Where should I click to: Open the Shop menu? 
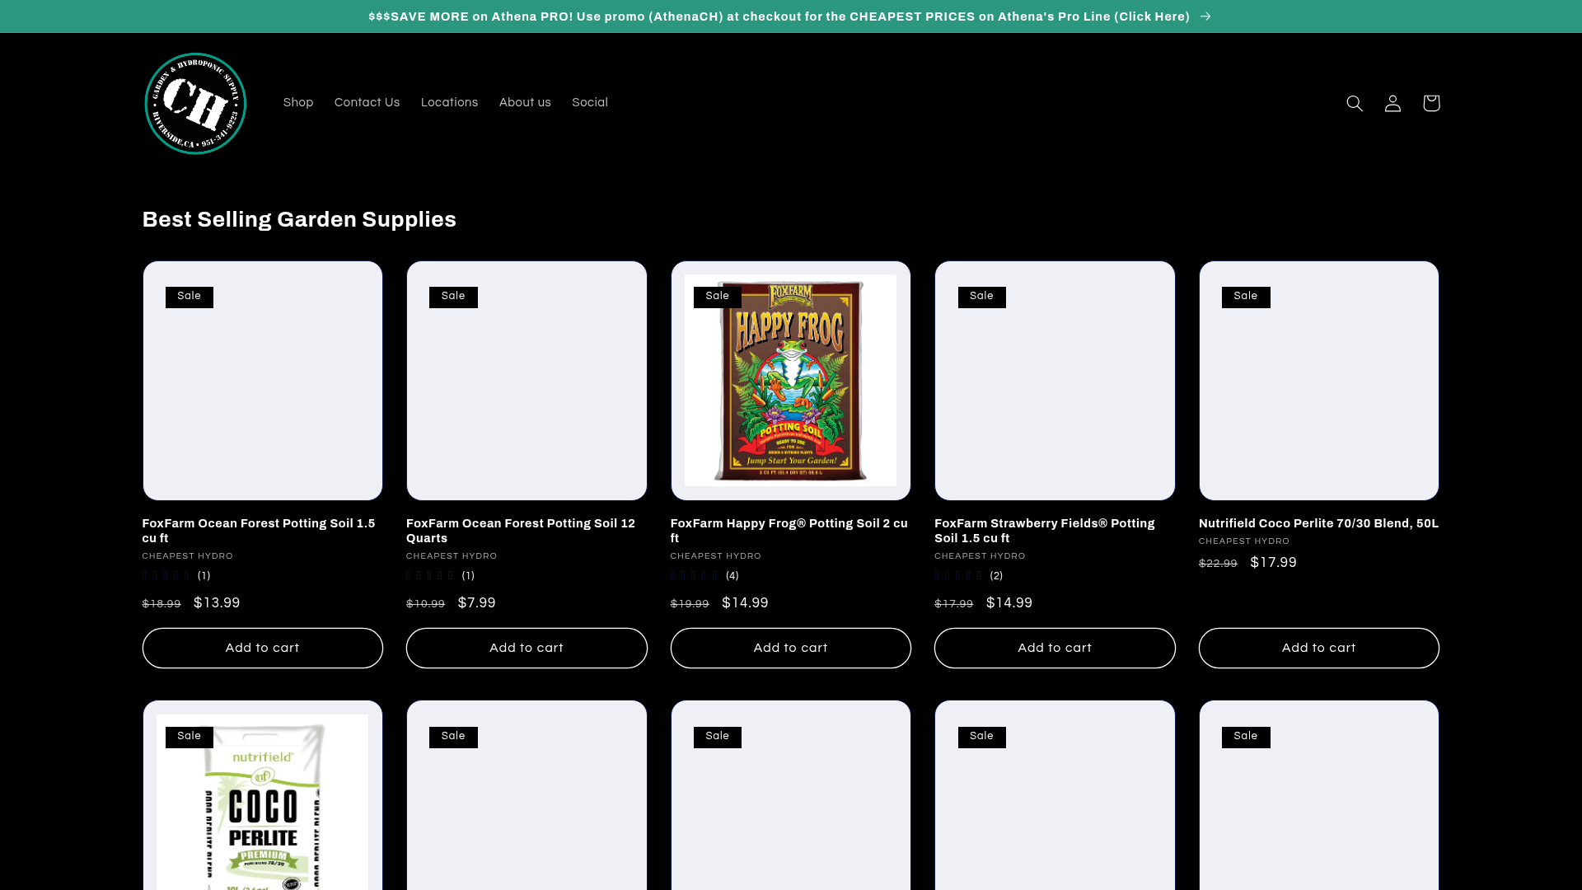pos(298,103)
